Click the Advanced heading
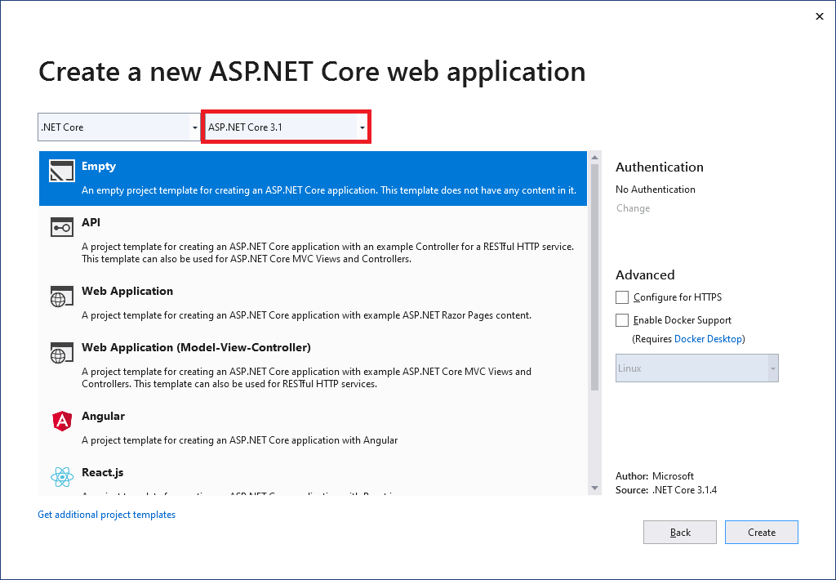The image size is (836, 580). pos(645,274)
